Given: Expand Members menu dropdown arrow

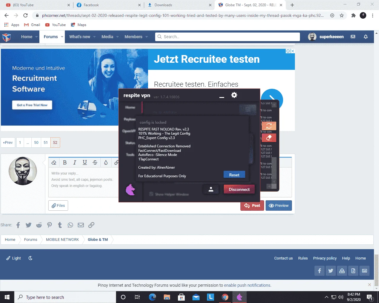Looking at the screenshot, I should (x=147, y=37).
